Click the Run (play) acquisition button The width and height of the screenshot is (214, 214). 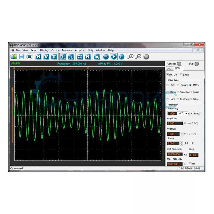pyautogui.click(x=114, y=56)
